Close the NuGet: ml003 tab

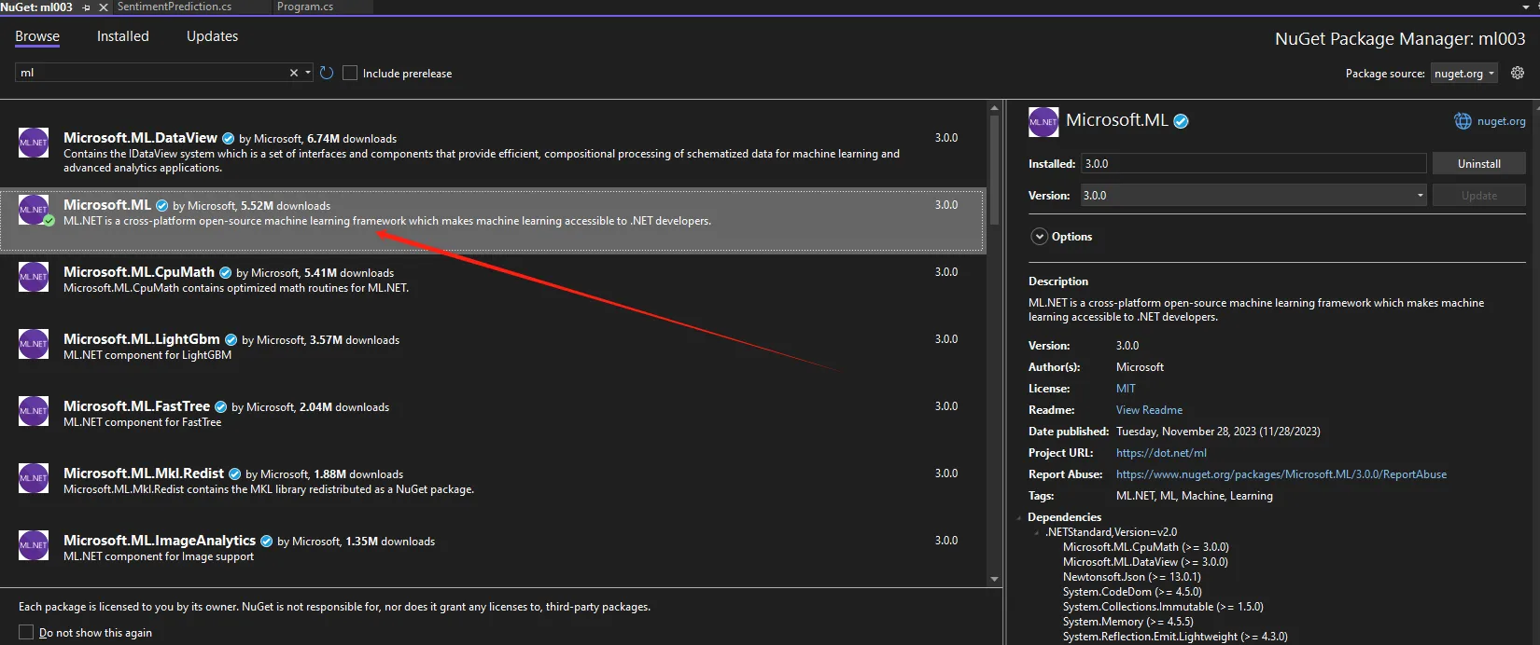tap(104, 7)
